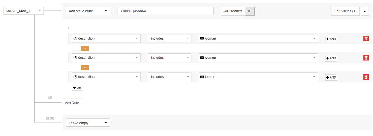
Task: Switch the rule scope to All Products
Action: point(233,11)
